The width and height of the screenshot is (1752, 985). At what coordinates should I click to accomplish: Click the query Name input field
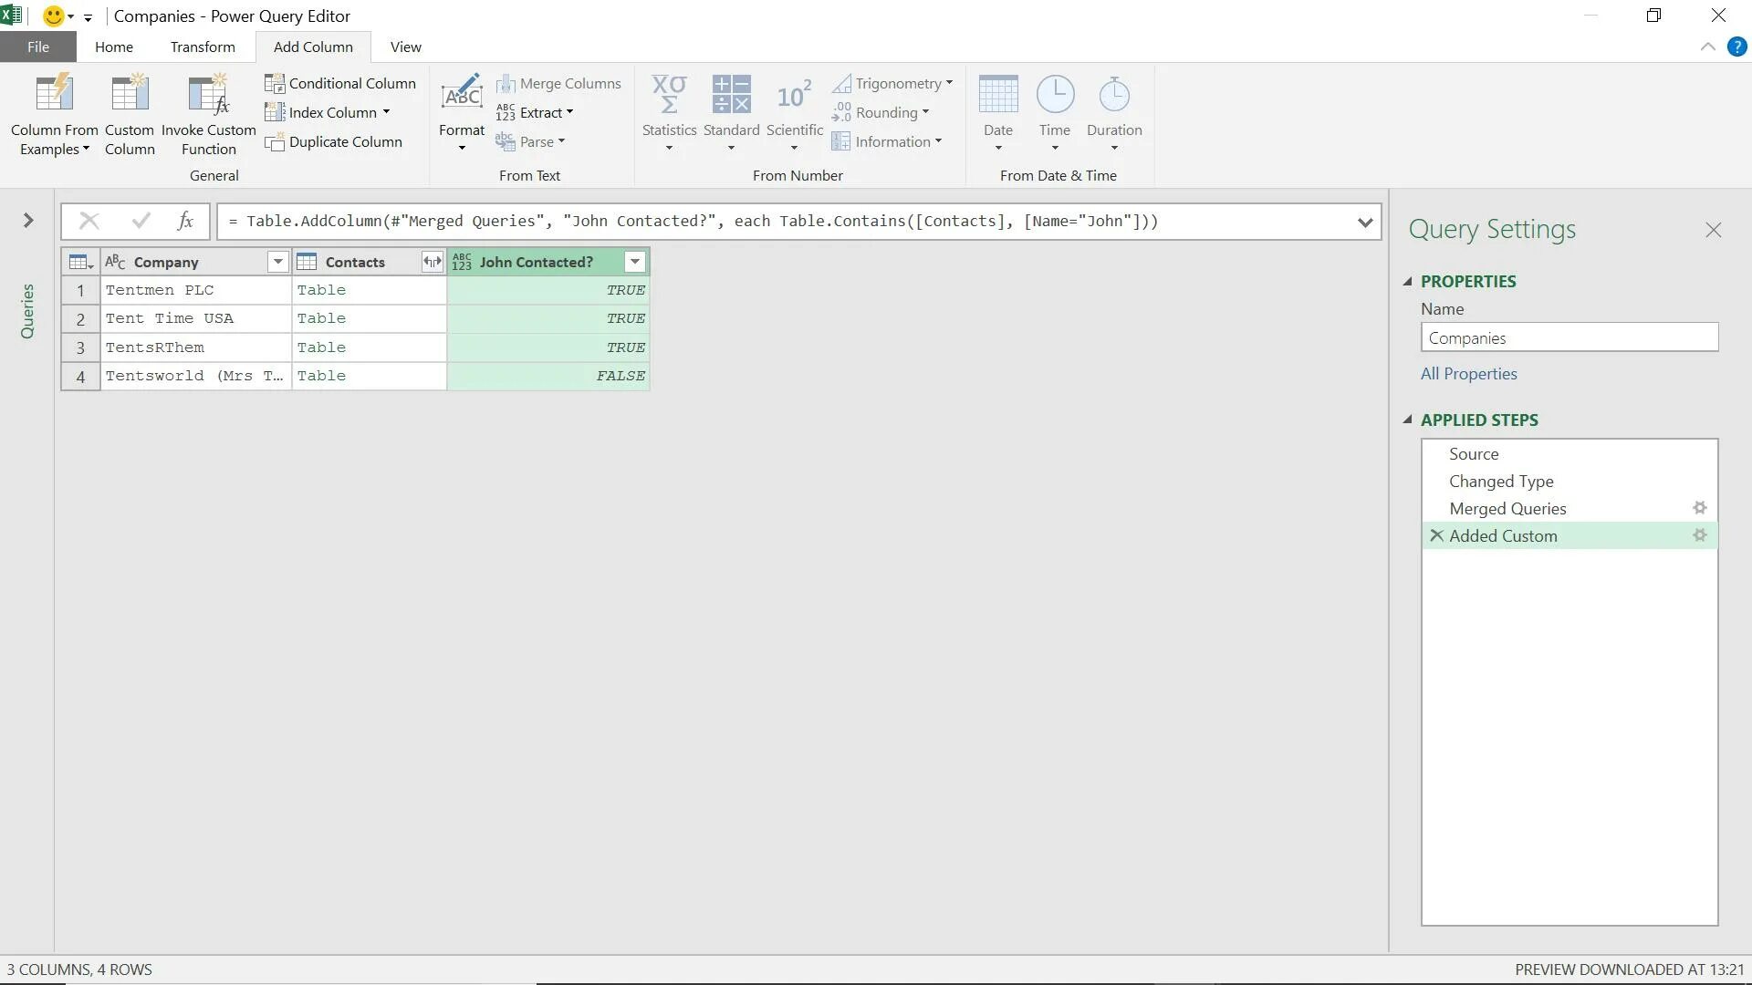coord(1569,337)
